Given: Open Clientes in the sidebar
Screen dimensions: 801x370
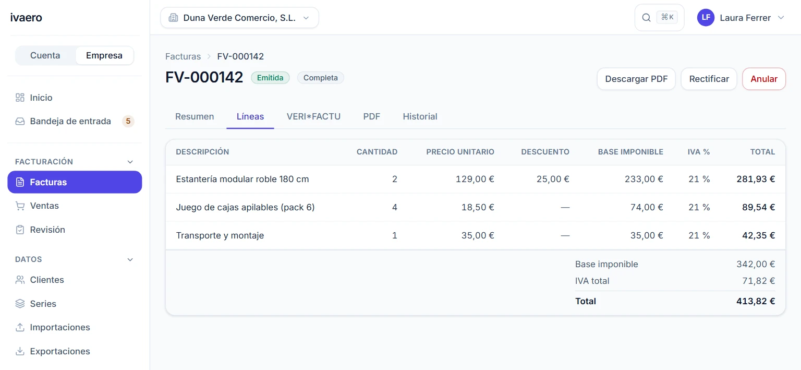Looking at the screenshot, I should (x=75, y=280).
